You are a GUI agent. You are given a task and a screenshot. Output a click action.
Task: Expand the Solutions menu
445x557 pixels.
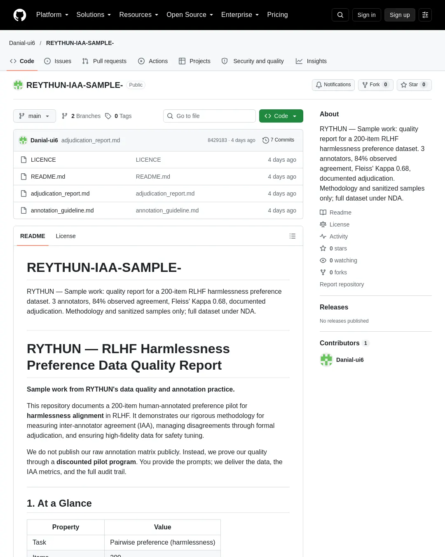tap(94, 15)
